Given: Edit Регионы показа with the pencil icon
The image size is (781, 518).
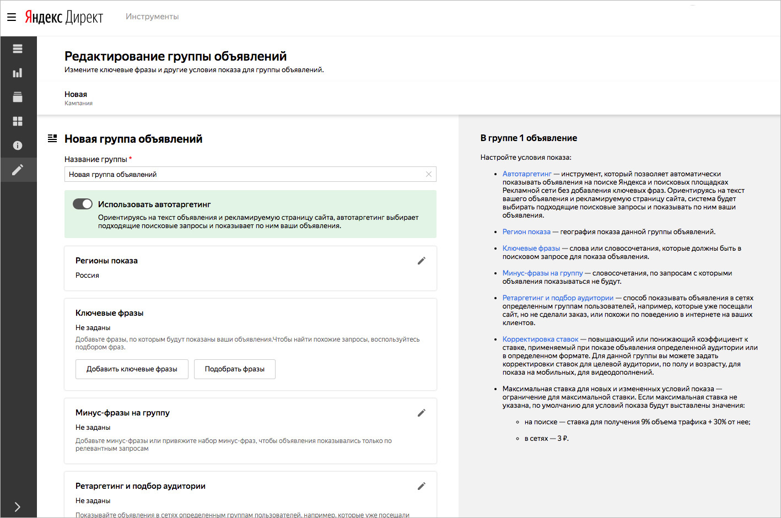Looking at the screenshot, I should click(422, 261).
